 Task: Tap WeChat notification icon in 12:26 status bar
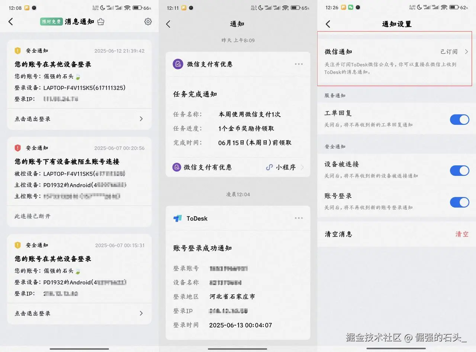pyautogui.click(x=350, y=7)
